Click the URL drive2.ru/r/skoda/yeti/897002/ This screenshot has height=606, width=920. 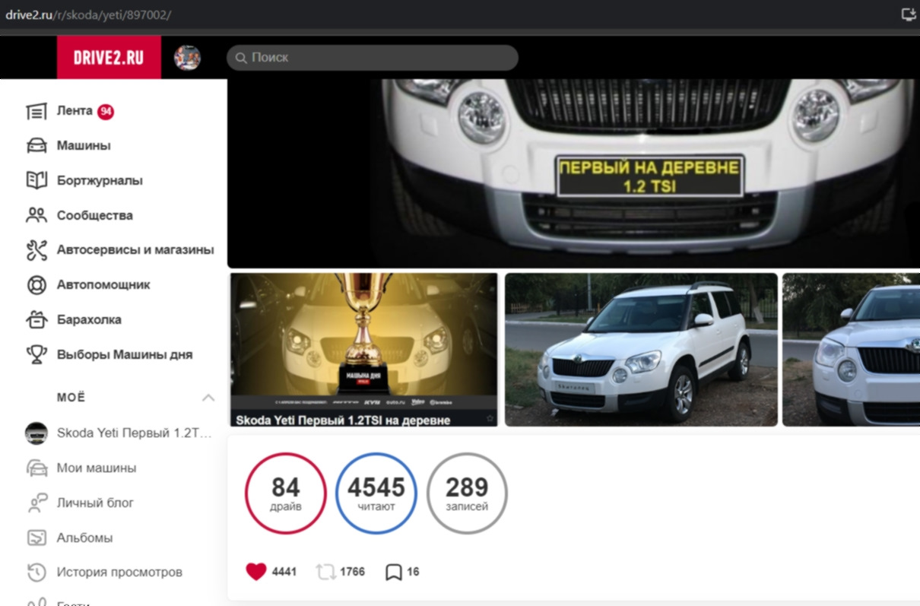88,14
